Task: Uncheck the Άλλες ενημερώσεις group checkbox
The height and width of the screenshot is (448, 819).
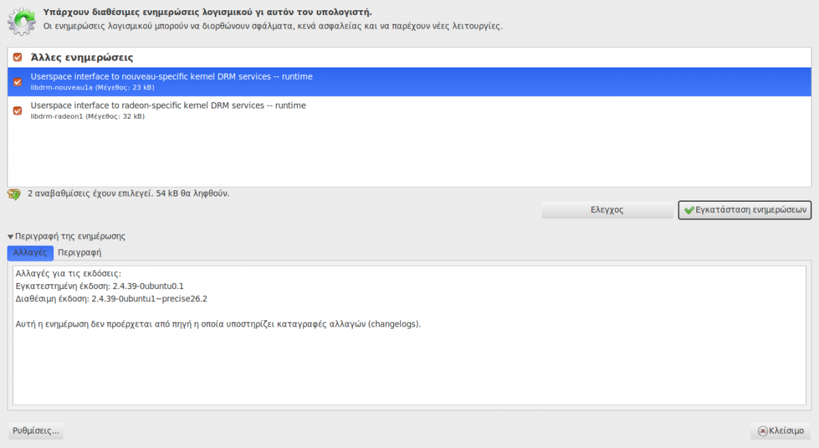Action: 18,57
